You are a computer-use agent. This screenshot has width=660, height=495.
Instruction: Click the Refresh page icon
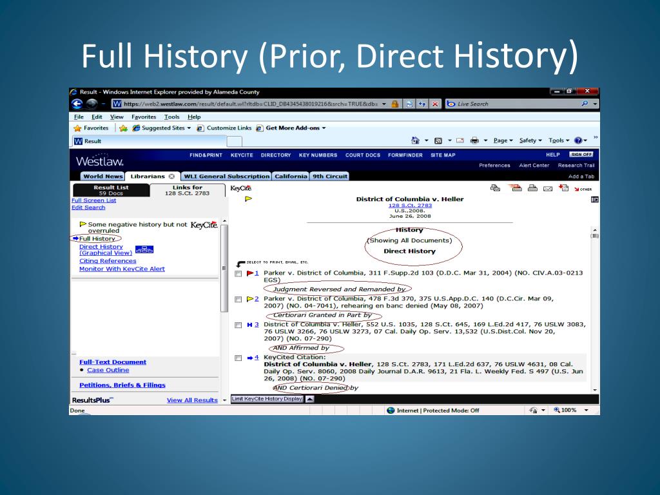pos(422,104)
